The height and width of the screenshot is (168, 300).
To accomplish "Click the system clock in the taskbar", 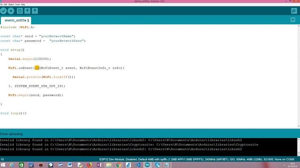I will pyautogui.click(x=292, y=165).
